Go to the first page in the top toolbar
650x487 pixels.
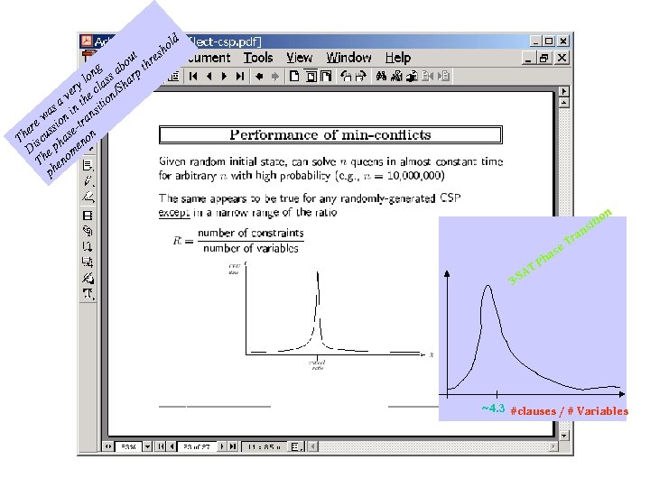point(193,76)
